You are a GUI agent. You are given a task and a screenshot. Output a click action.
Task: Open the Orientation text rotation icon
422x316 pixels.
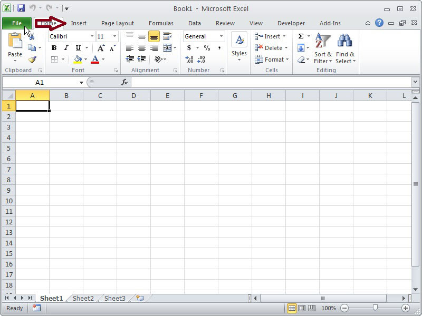158,59
